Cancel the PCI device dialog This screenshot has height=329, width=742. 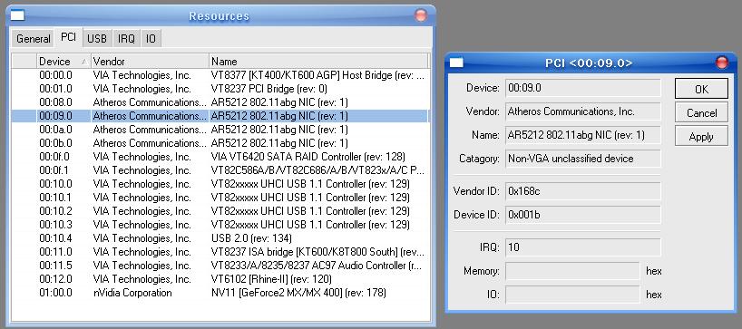[701, 113]
